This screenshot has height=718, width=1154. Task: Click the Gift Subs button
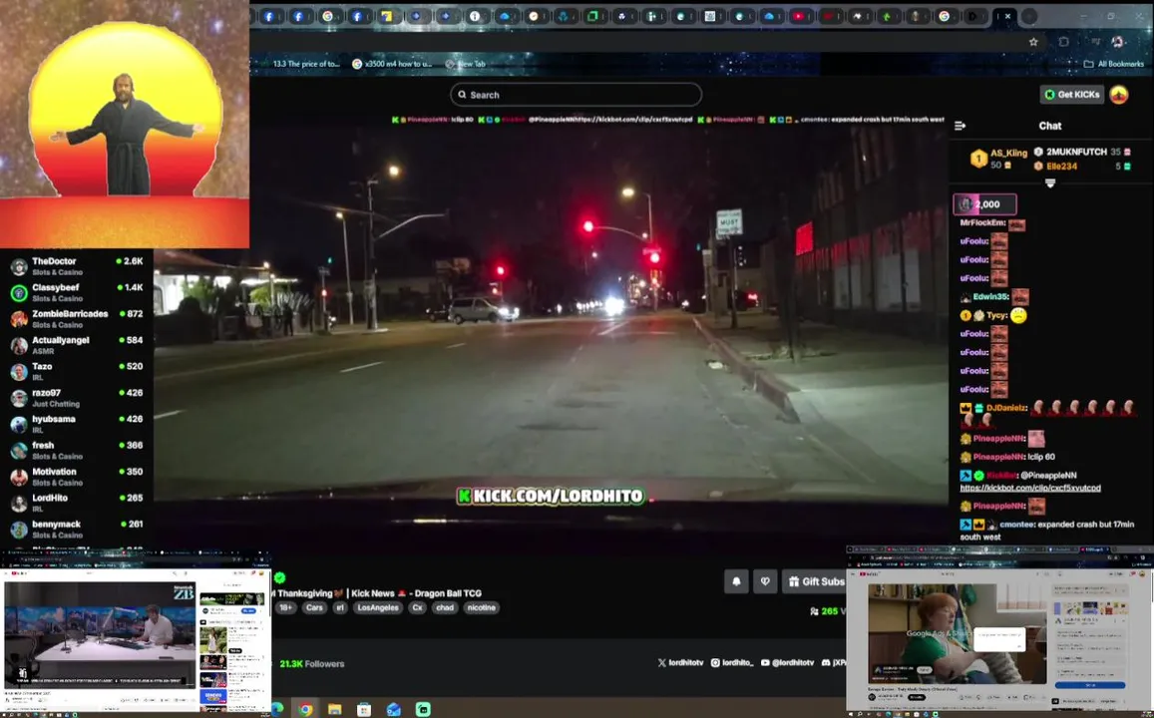point(815,581)
